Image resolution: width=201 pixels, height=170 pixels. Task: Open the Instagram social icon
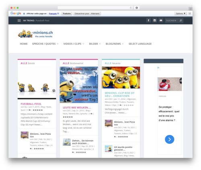155,20
